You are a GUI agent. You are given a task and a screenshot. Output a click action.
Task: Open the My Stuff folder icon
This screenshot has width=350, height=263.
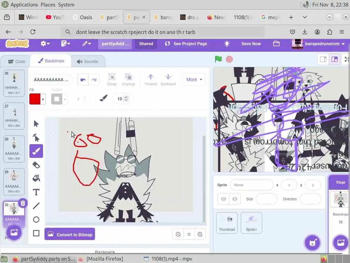[276, 43]
